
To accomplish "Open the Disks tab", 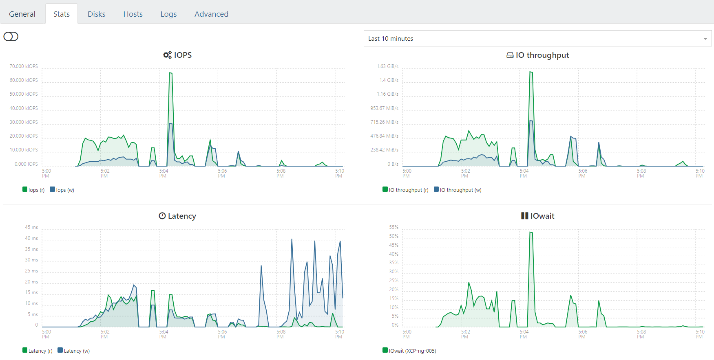I will (97, 14).
